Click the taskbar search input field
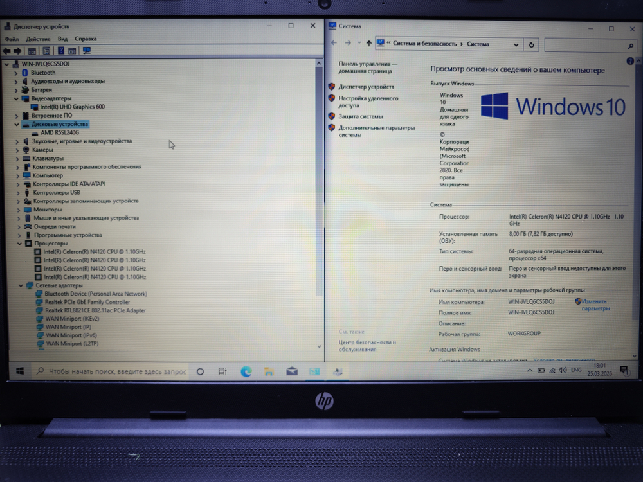Screen dimensions: 643x482 [109, 371]
